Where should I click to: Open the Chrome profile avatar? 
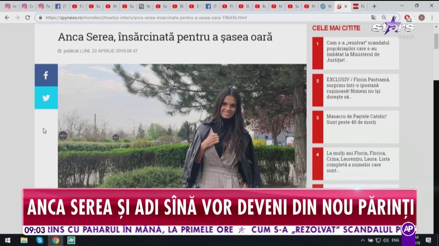coord(422,18)
